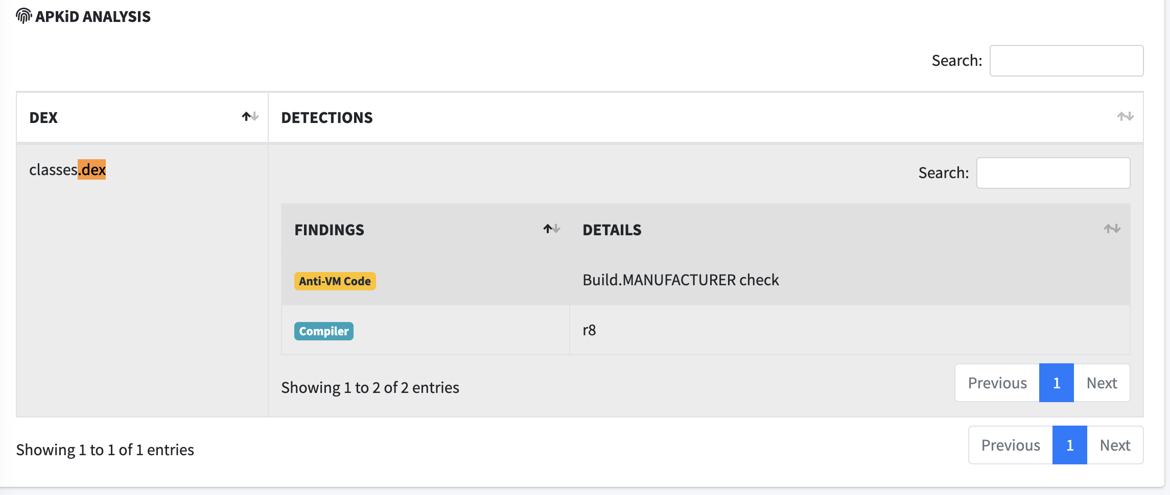
Task: Click inner table page 1 button
Action: click(1056, 383)
